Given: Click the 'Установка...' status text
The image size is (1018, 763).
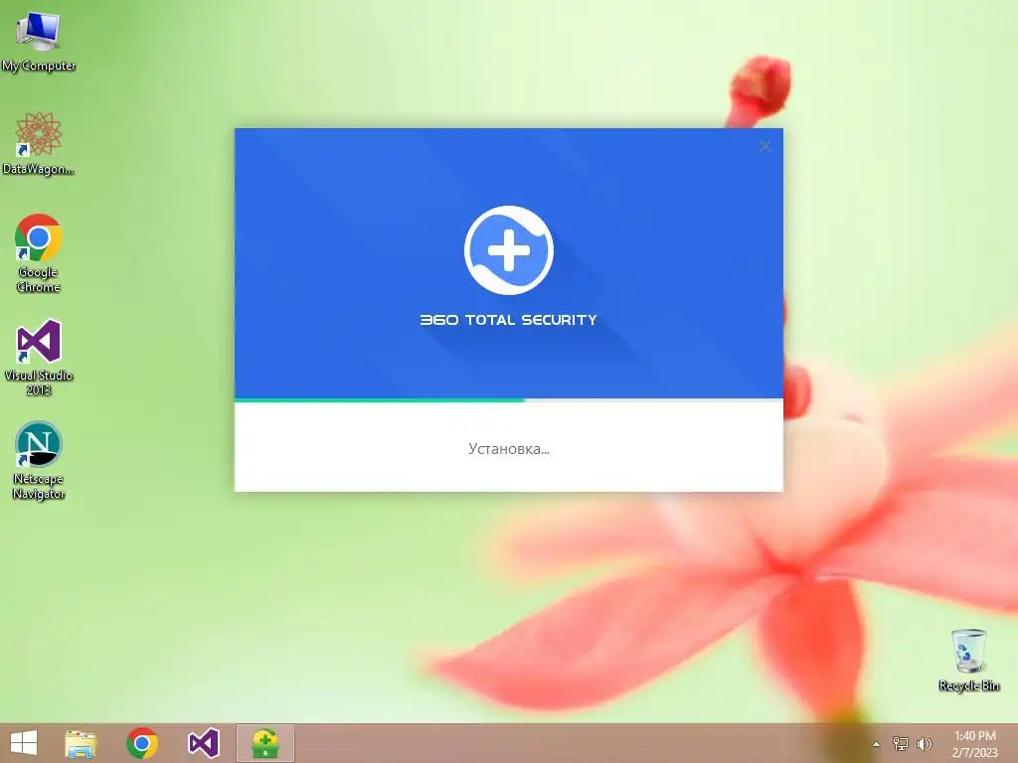Looking at the screenshot, I should click(x=509, y=449).
